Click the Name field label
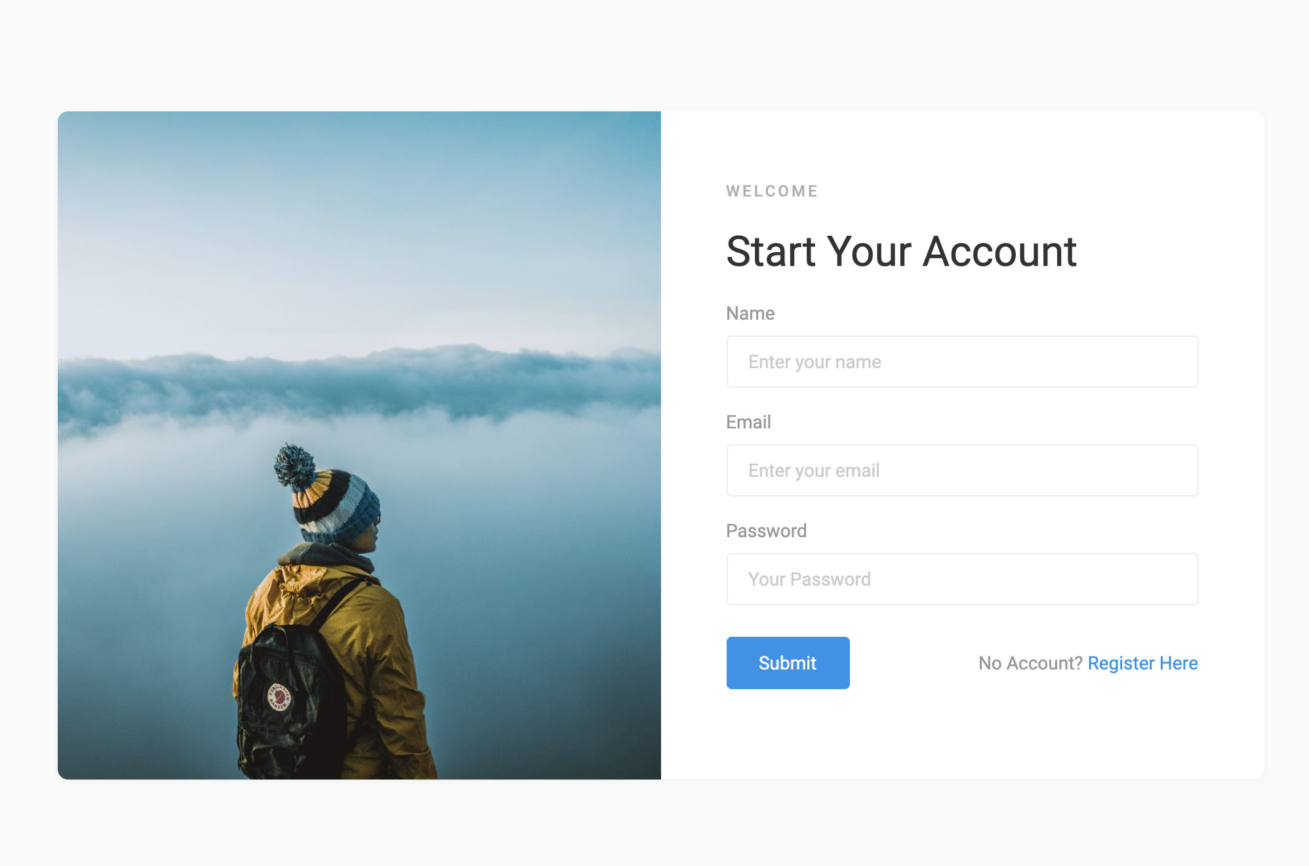This screenshot has height=866, width=1309. [x=750, y=313]
